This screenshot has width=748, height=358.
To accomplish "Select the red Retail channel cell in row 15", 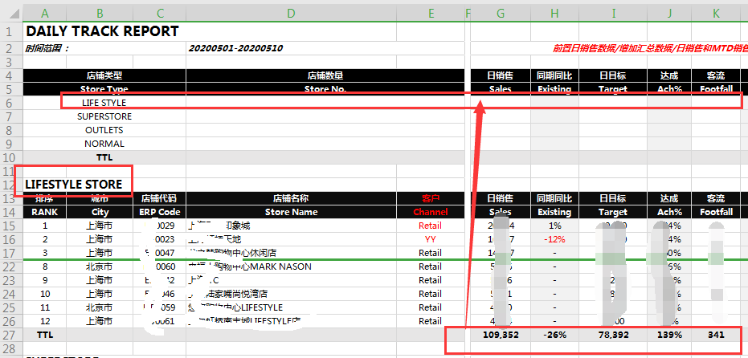I will tap(431, 226).
